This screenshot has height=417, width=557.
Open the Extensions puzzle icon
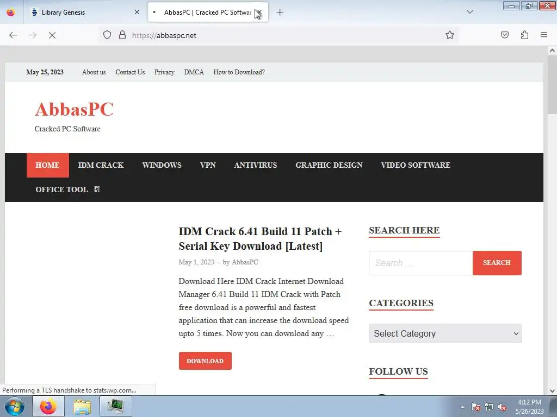(x=524, y=35)
